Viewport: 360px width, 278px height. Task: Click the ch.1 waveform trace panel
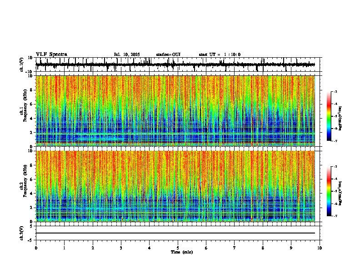[x=178, y=65]
